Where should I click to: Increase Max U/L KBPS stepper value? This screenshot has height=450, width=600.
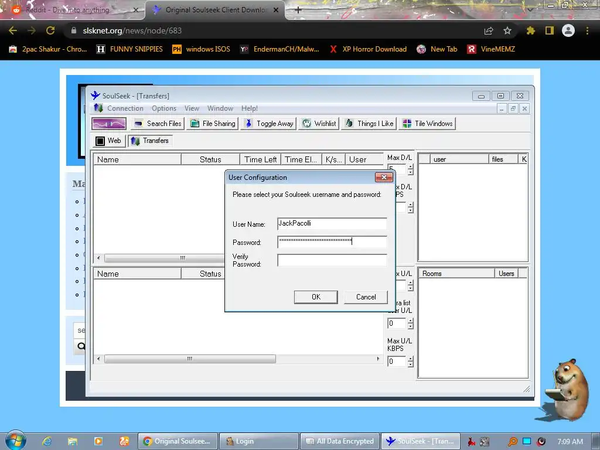point(411,359)
